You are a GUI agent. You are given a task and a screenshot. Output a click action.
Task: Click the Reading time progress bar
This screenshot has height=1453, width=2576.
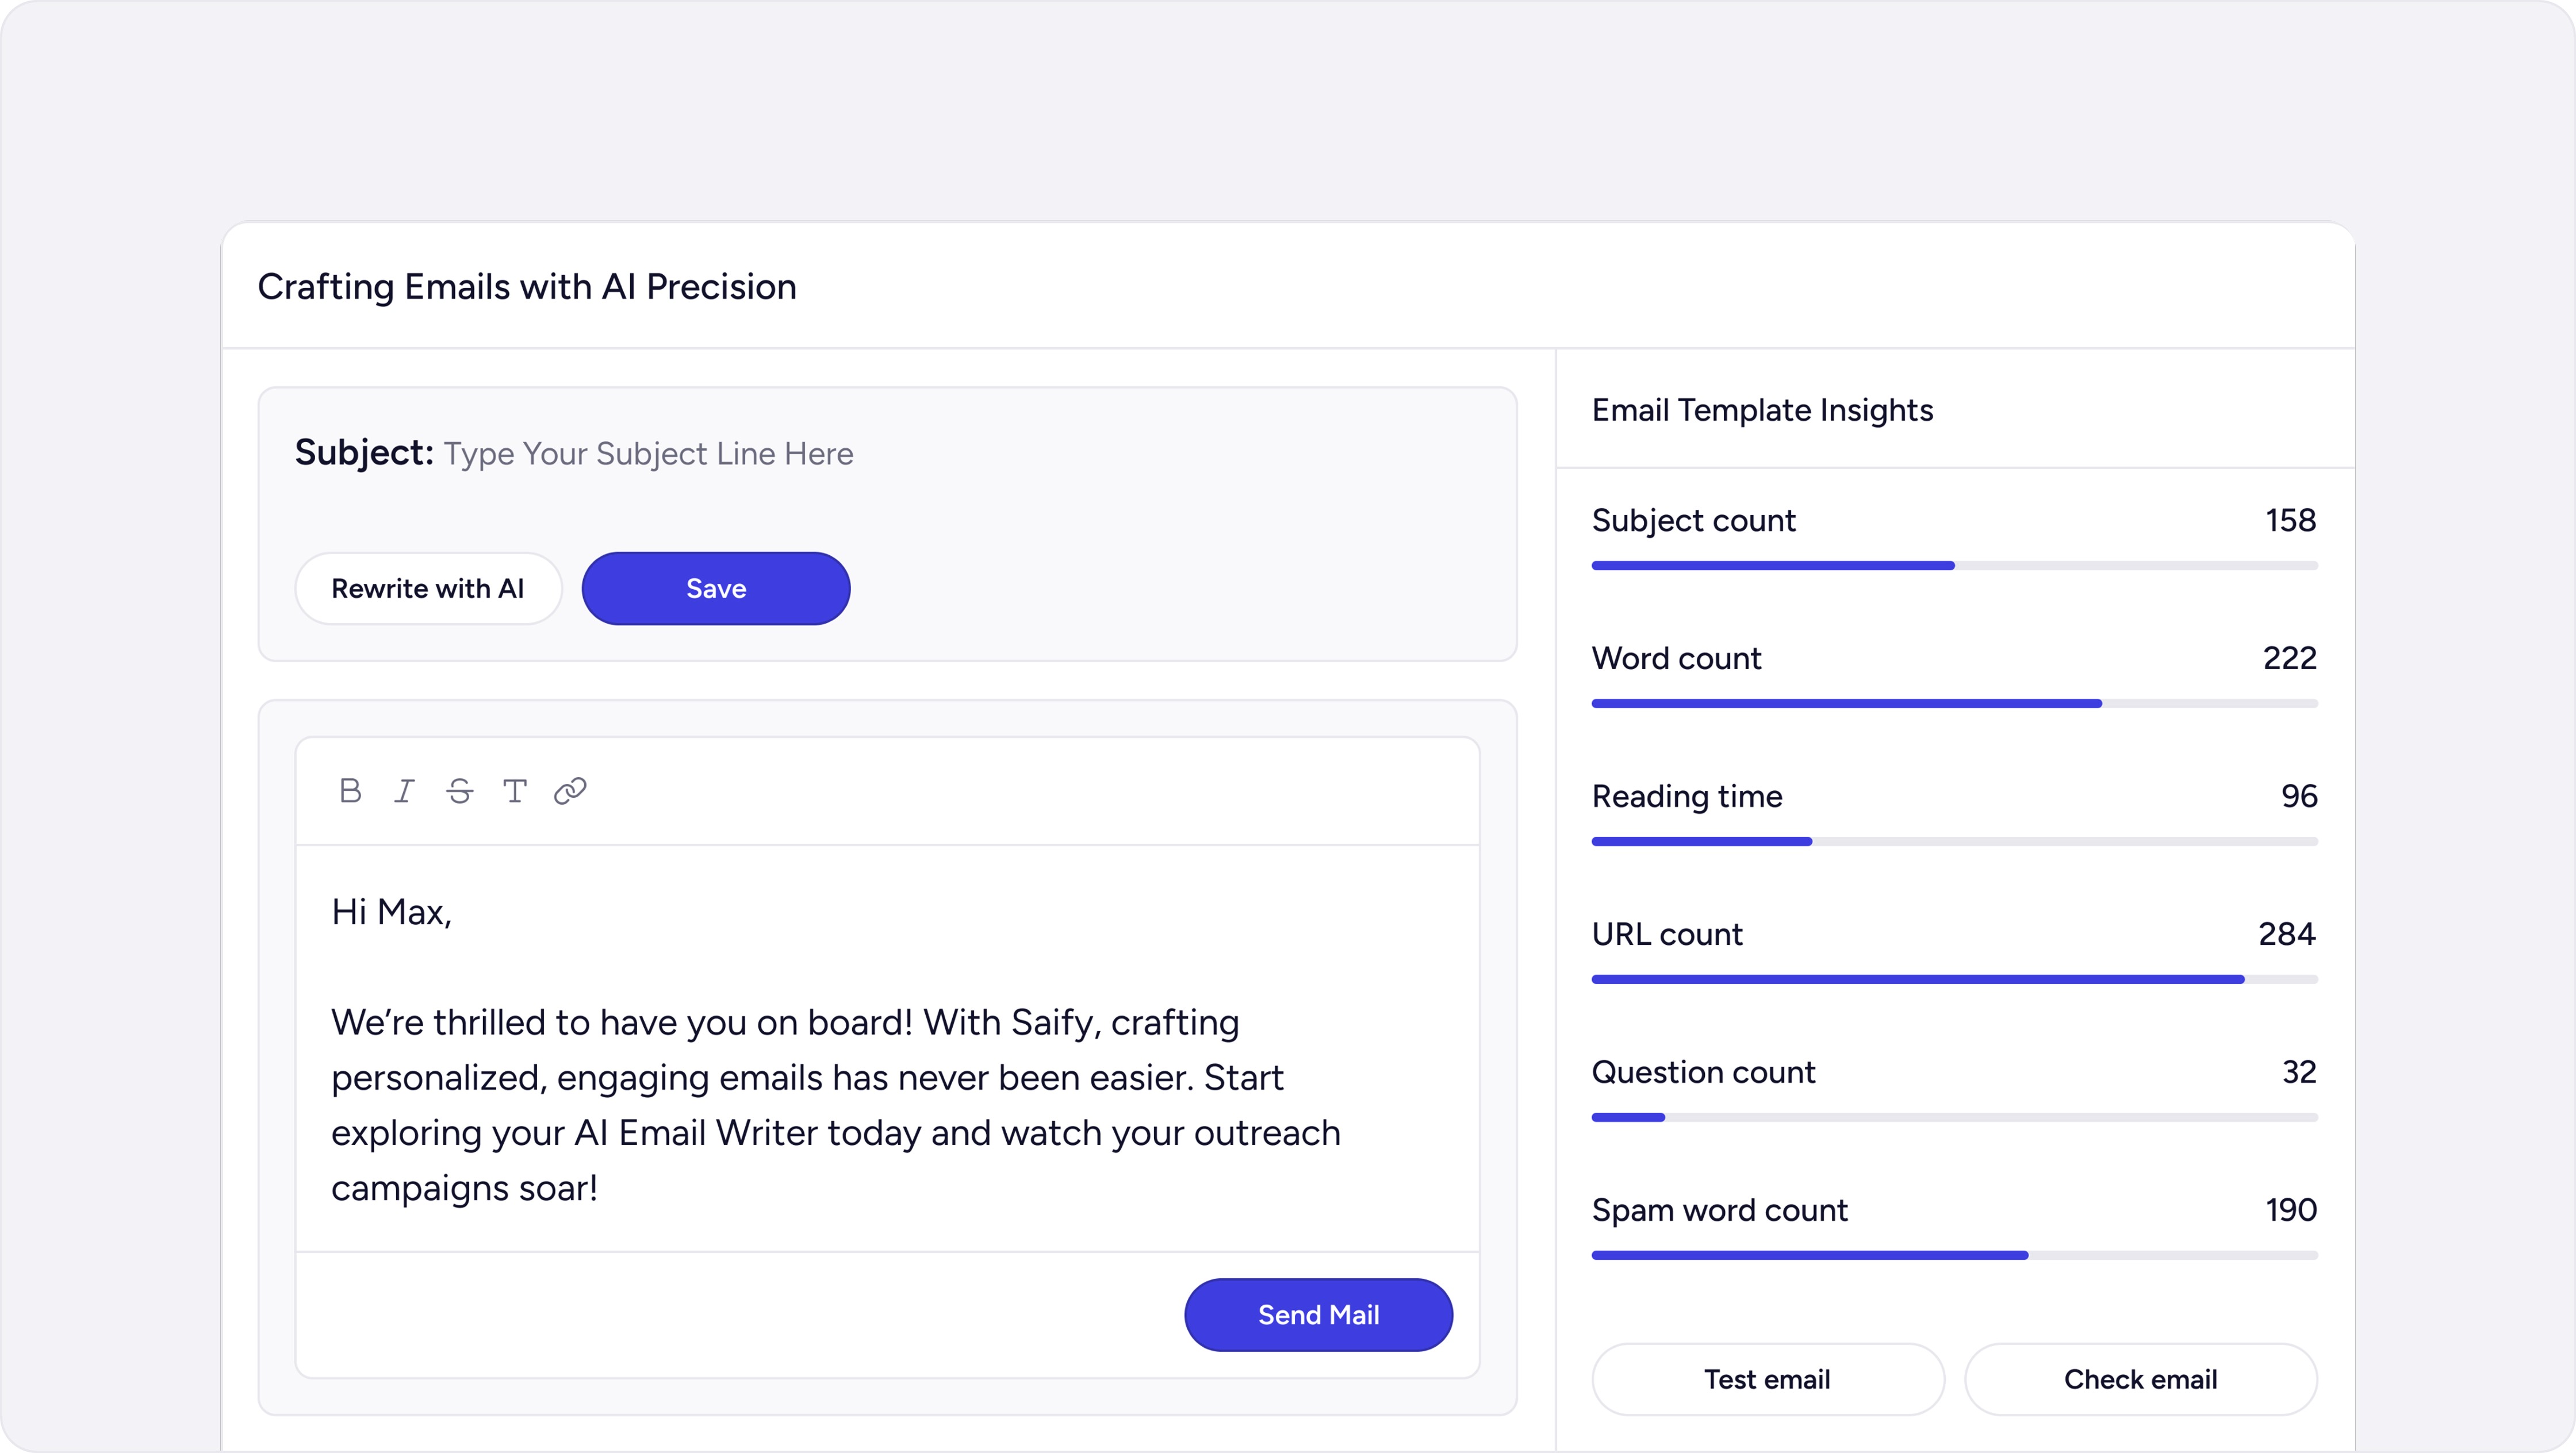[1954, 841]
